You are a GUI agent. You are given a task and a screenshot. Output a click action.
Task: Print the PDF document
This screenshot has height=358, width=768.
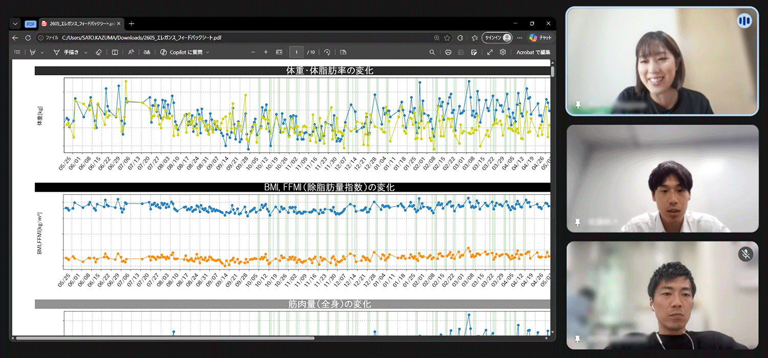[x=448, y=52]
